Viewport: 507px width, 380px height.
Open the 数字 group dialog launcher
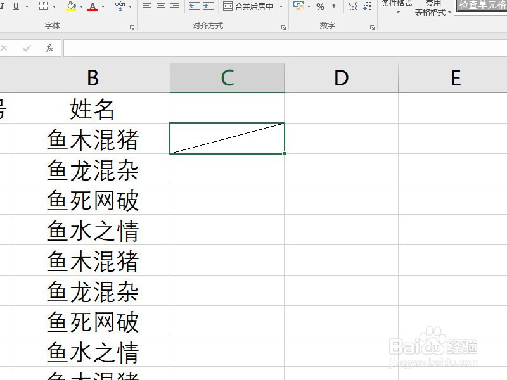pyautogui.click(x=373, y=27)
